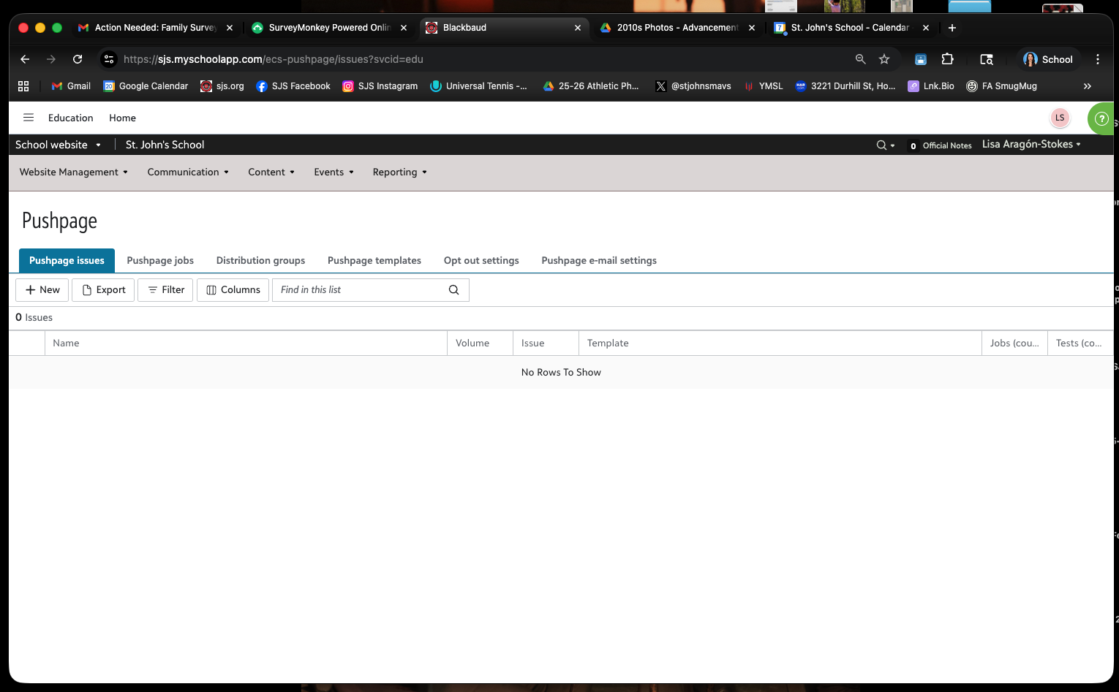This screenshot has height=692, width=1119.
Task: Focus the Find in this list field
Action: click(370, 290)
